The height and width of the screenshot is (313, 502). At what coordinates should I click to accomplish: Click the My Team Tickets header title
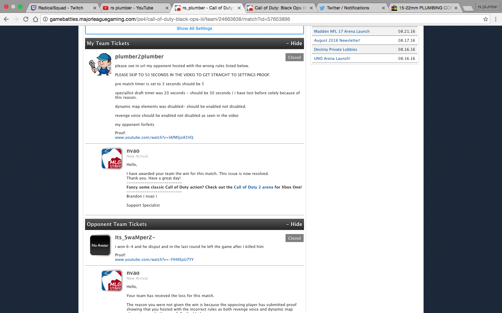pos(108,43)
